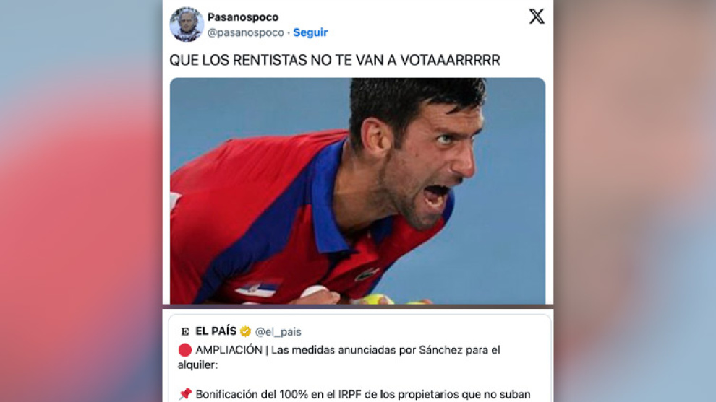Click the pushpin emoji before Bonificación

(185, 394)
